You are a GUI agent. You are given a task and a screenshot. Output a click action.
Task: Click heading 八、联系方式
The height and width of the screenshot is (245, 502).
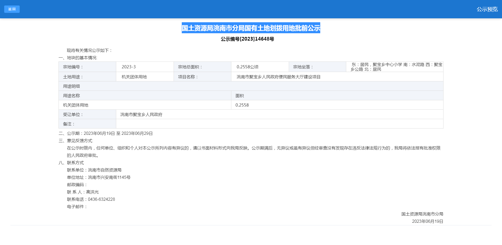(x=71, y=163)
